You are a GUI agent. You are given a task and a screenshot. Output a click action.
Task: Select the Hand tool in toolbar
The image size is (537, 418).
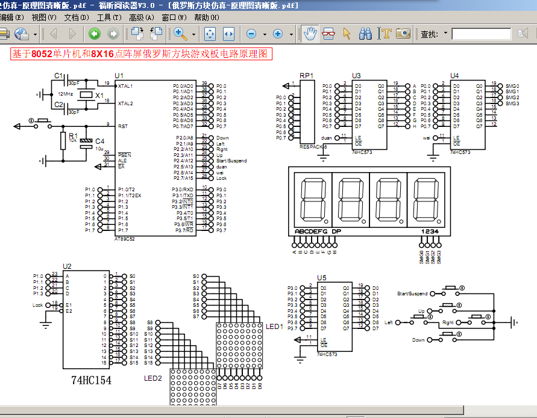point(310,34)
